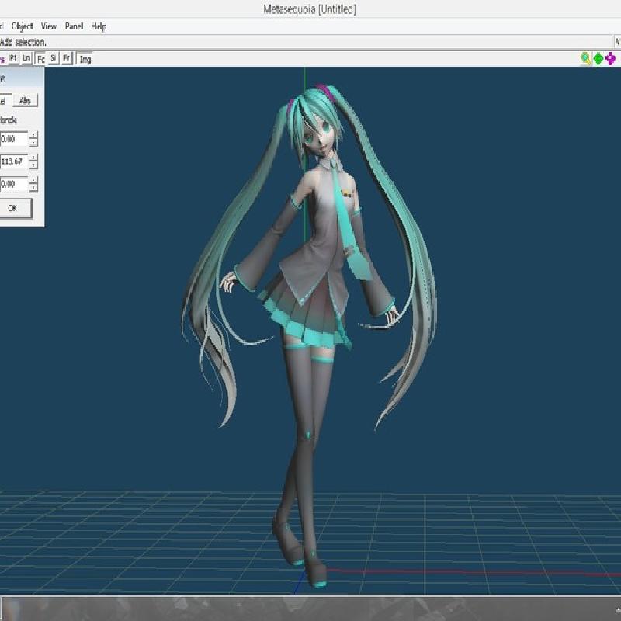
Task: Click the spinner beside the first 0.00 field
Action: [33, 139]
